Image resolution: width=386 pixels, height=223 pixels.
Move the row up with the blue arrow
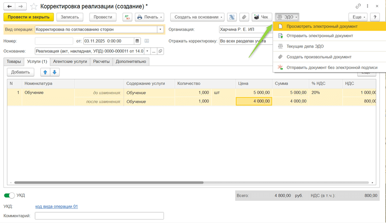45,72
